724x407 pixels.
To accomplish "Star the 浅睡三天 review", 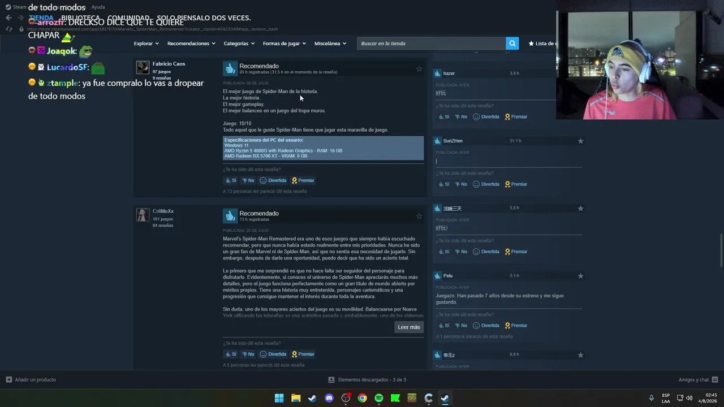I will (x=580, y=209).
